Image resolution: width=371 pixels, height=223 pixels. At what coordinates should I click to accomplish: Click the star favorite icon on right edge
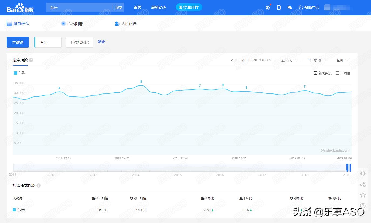(x=363, y=195)
